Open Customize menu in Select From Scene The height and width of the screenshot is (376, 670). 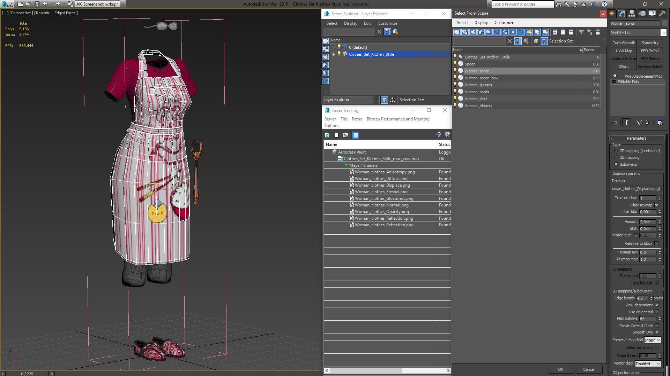tap(504, 23)
